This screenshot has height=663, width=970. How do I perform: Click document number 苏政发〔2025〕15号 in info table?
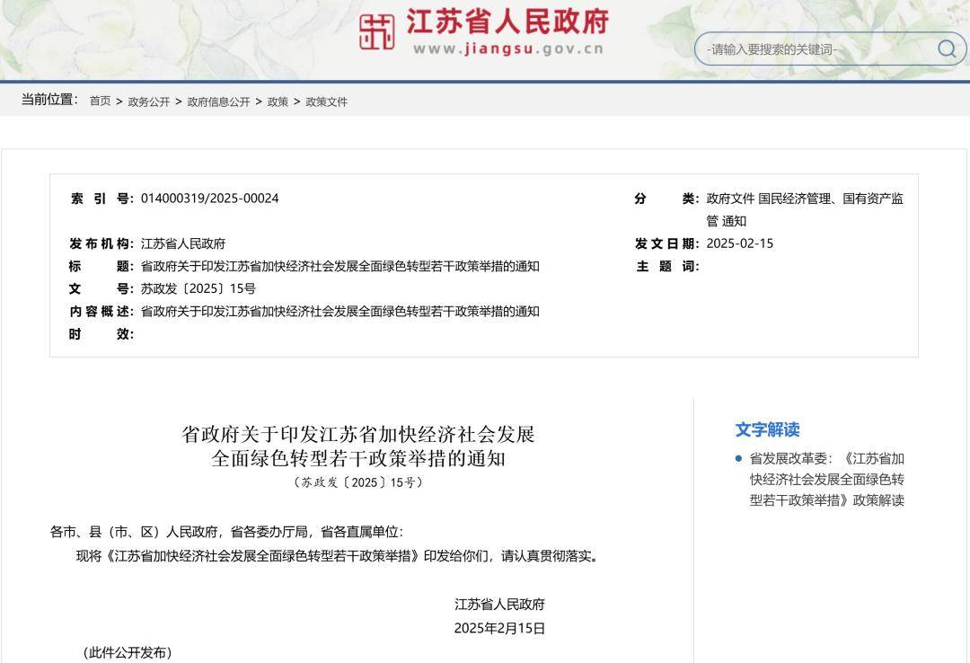coord(198,288)
